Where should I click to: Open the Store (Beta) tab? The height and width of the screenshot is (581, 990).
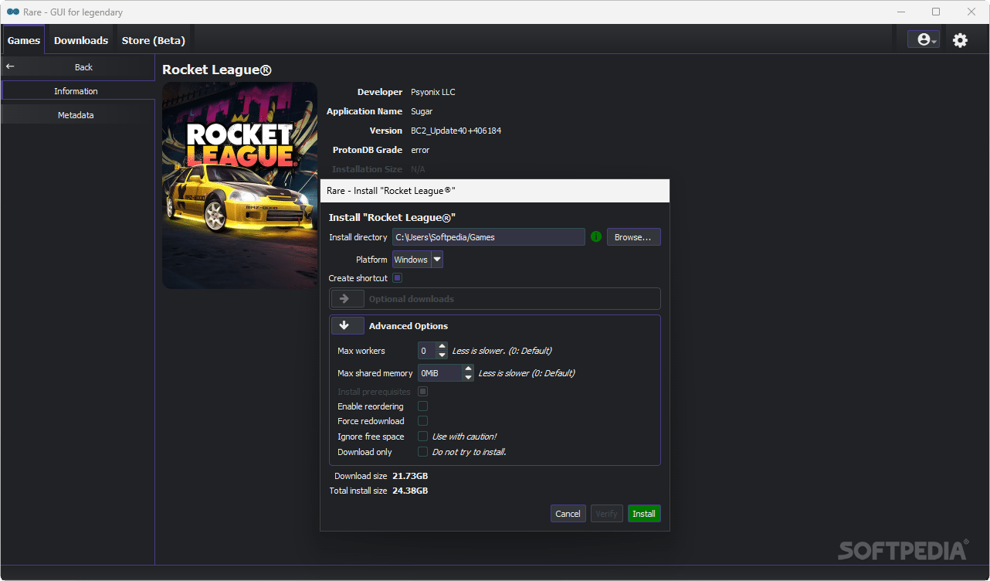pyautogui.click(x=154, y=40)
